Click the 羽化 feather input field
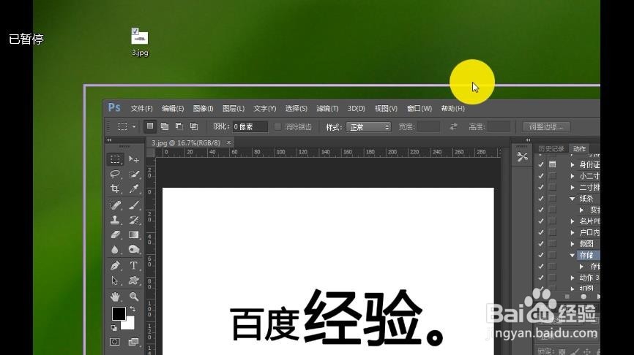 tap(250, 126)
